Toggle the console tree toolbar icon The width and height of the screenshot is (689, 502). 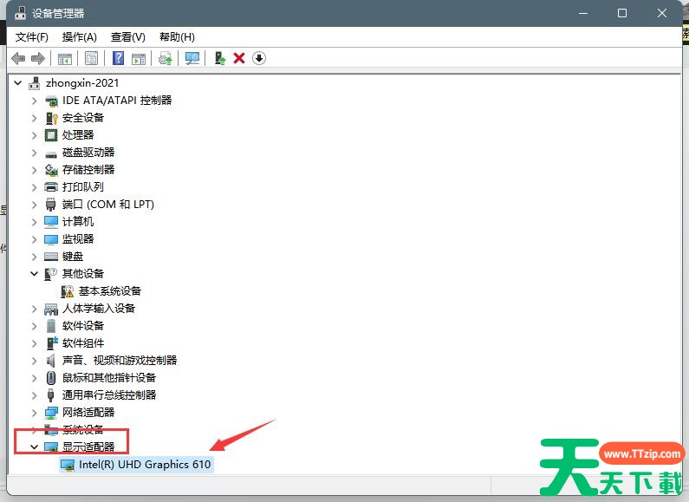65,58
